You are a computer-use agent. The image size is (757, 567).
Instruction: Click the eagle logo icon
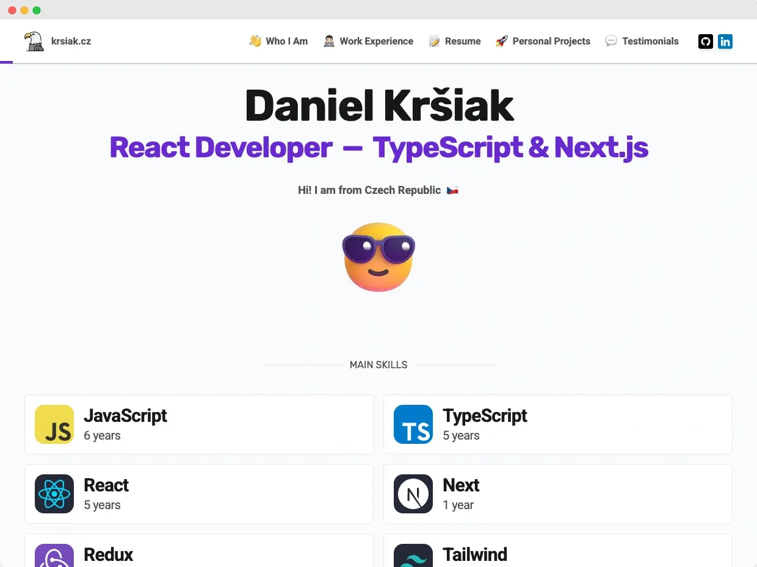tap(34, 41)
